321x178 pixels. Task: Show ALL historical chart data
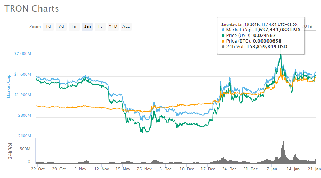[126, 26]
